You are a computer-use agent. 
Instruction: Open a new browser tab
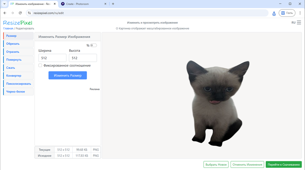click(x=113, y=4)
